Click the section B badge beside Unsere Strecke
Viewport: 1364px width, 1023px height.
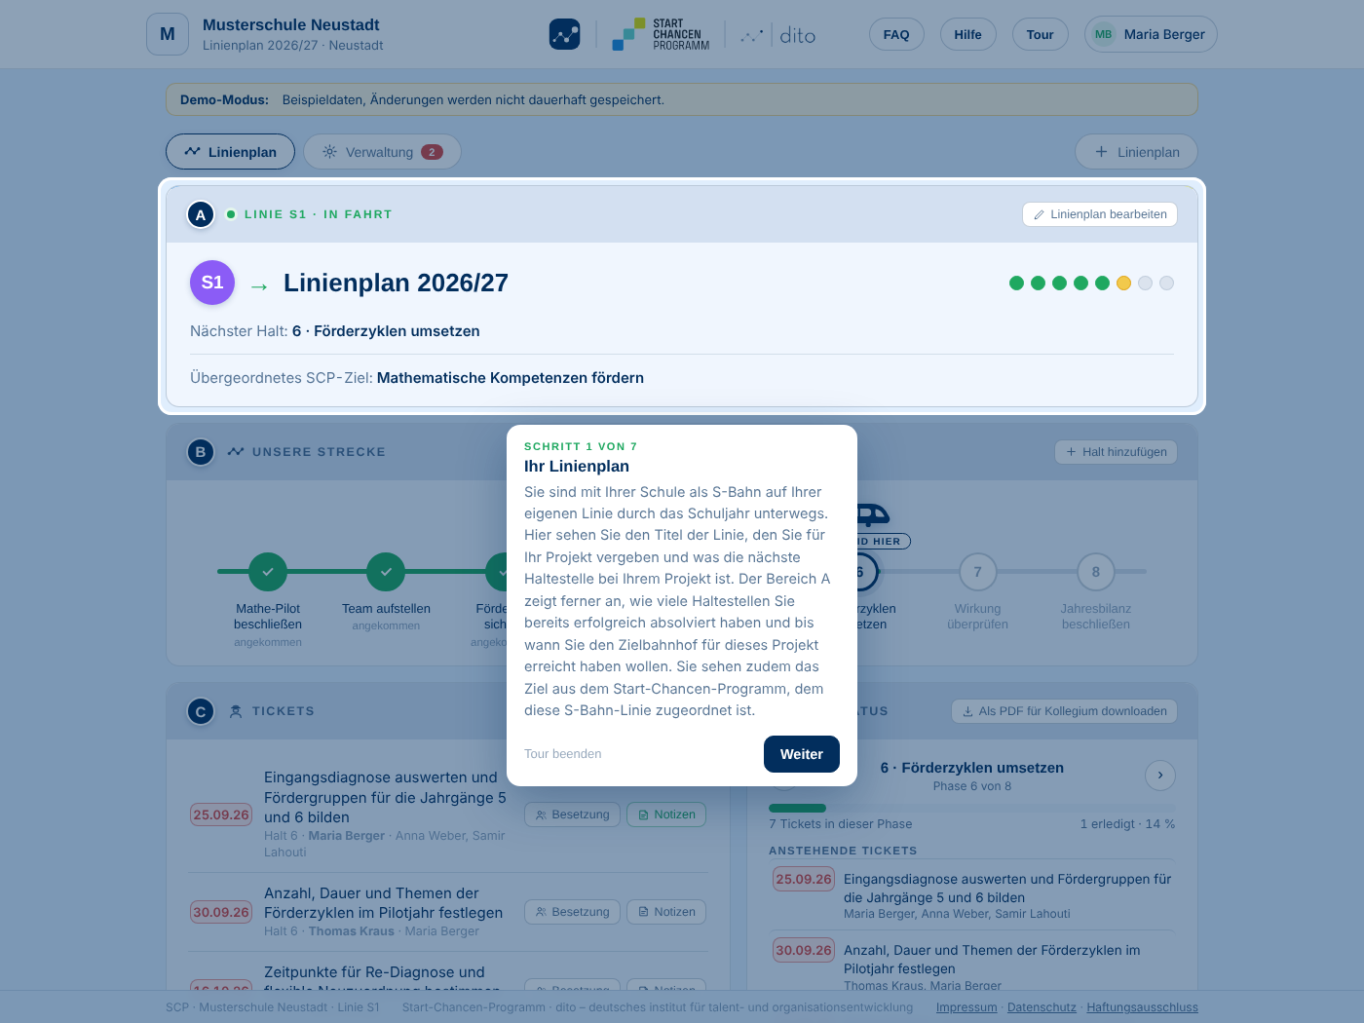coord(201,452)
